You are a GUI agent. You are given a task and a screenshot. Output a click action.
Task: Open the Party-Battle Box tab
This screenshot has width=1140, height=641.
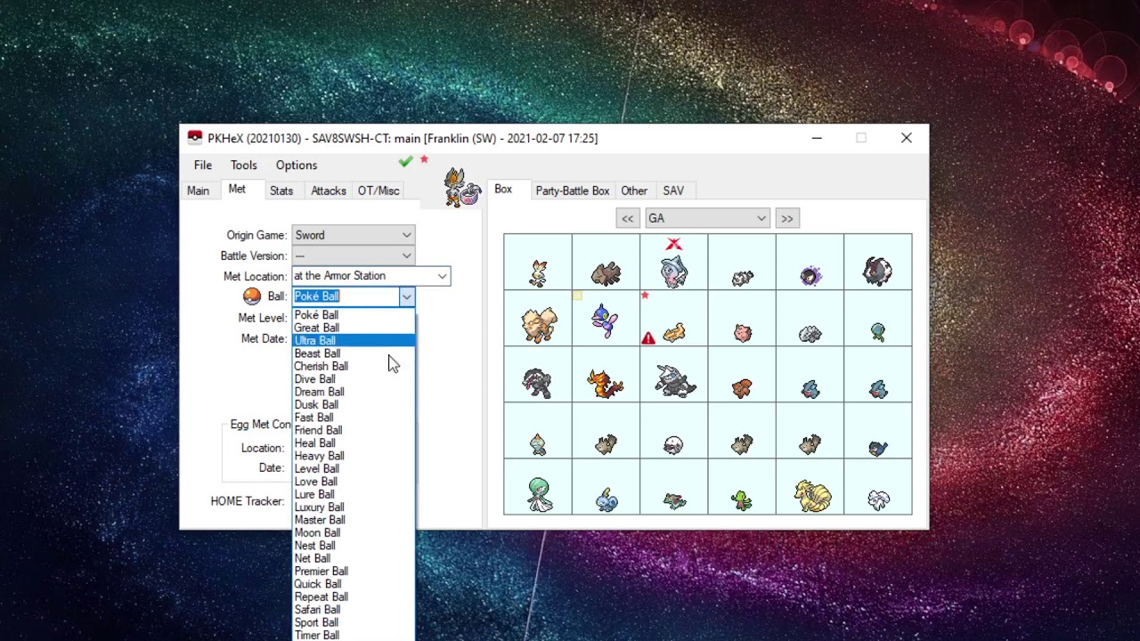click(x=573, y=191)
